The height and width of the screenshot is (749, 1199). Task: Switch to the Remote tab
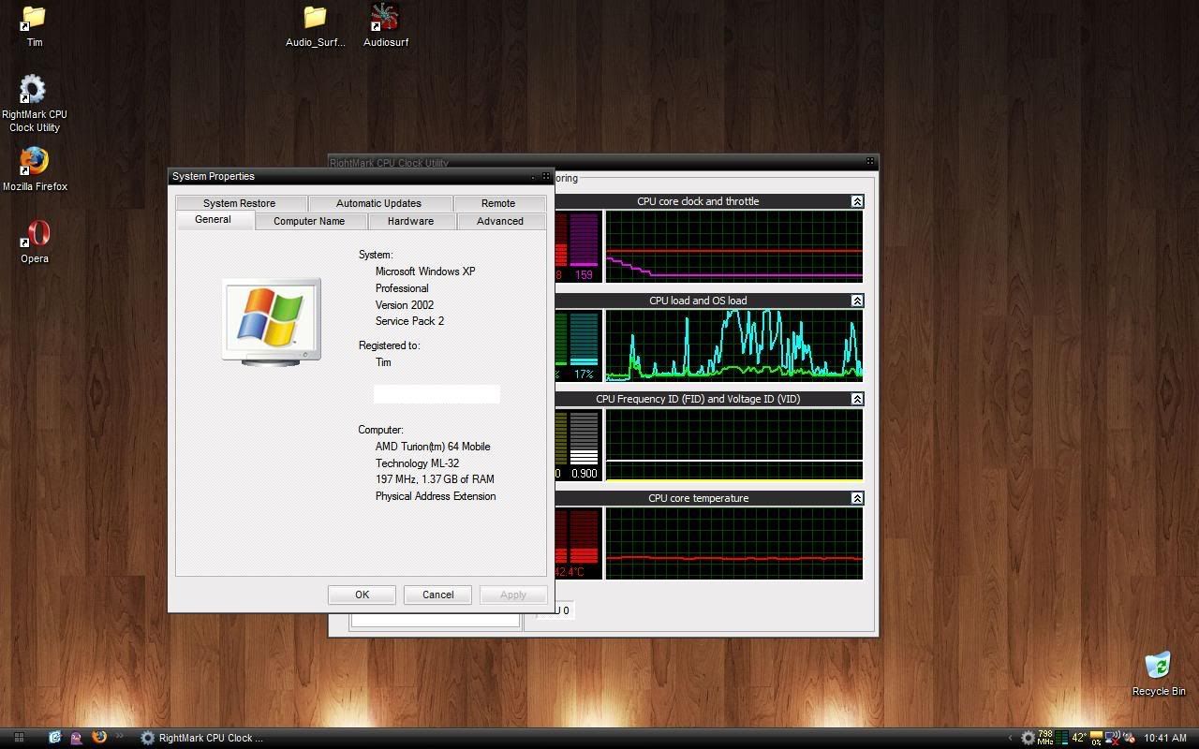pos(498,203)
